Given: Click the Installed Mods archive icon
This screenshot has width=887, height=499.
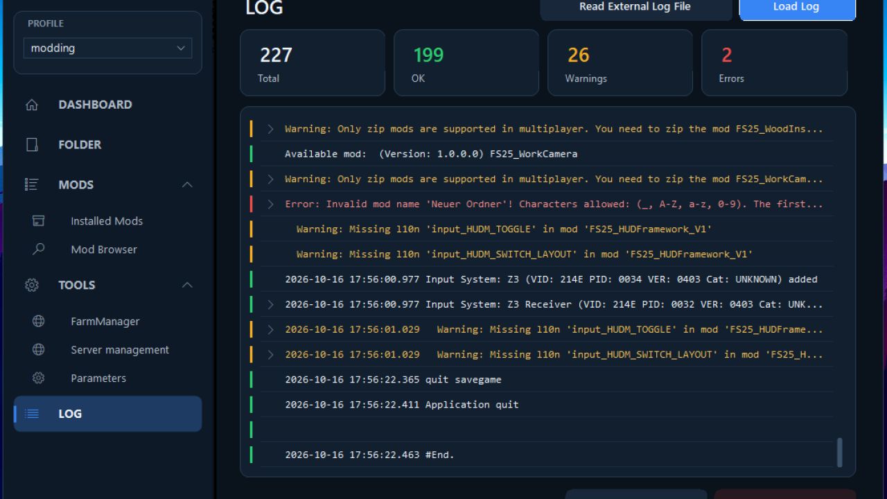Looking at the screenshot, I should (x=39, y=221).
